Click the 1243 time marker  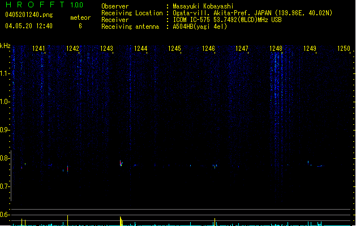(106, 48)
